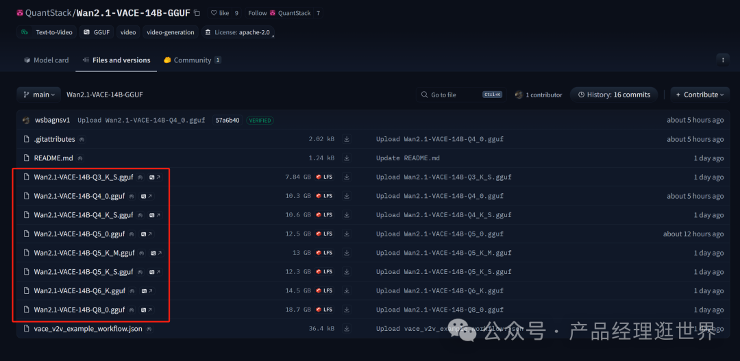This screenshot has height=361, width=740.
Task: Open GGUF viewer icon for Q5_0.gguf
Action: coord(147,234)
